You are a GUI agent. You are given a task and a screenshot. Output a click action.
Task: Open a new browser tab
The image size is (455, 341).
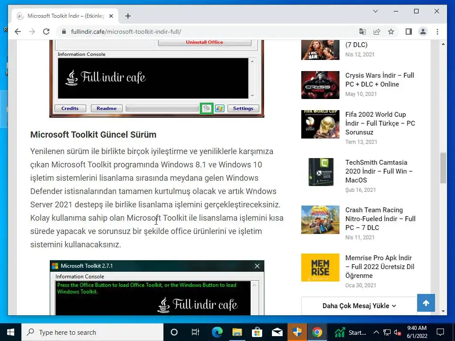(x=128, y=16)
